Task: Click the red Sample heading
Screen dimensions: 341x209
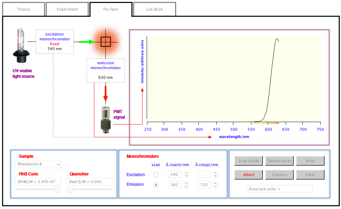Action: point(26,156)
